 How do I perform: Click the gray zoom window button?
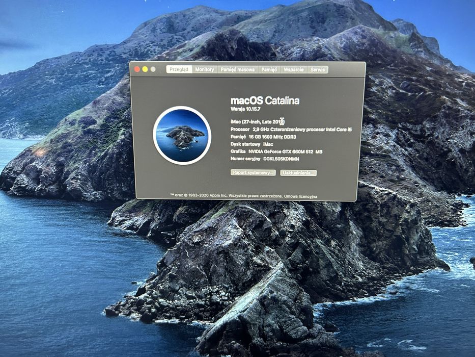153,69
